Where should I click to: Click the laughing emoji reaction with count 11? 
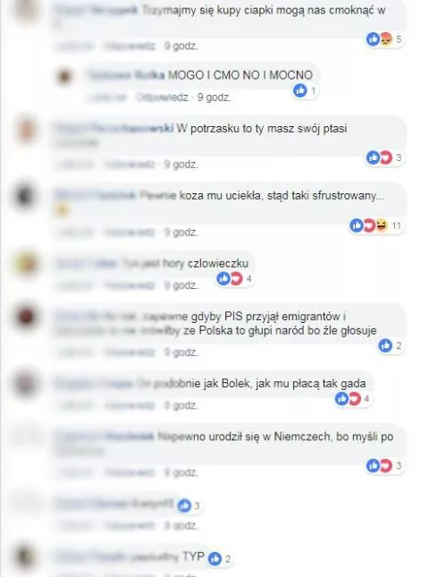point(382,225)
